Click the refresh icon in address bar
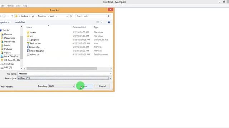This screenshot has width=229, height=128. pyautogui.click(x=71, y=16)
